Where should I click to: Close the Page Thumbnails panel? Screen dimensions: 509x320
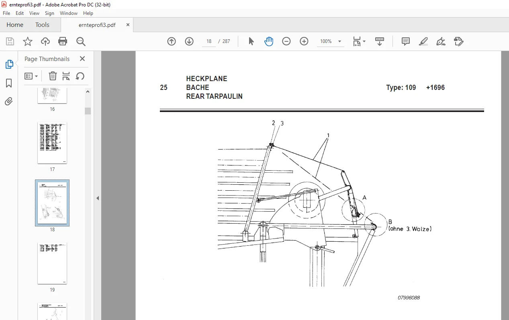[82, 59]
